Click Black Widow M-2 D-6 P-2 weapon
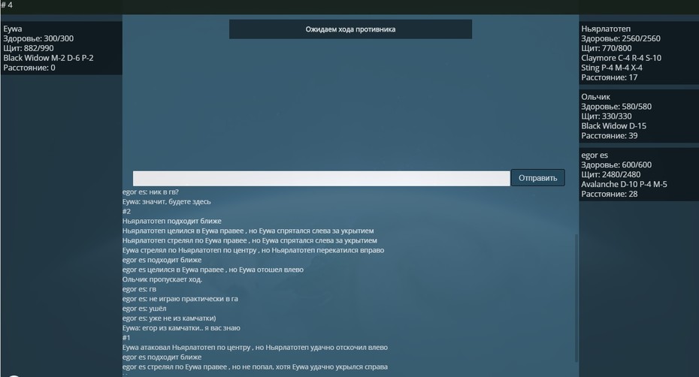Image resolution: width=699 pixels, height=377 pixels. pos(48,58)
